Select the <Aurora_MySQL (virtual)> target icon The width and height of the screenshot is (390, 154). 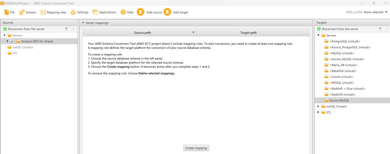coord(326,59)
